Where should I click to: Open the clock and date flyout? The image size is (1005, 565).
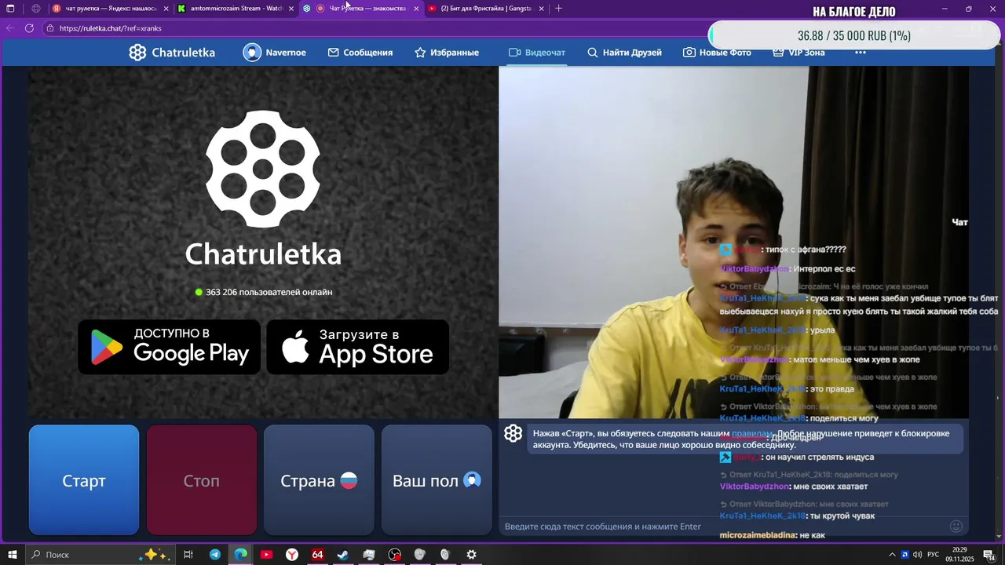pos(959,555)
